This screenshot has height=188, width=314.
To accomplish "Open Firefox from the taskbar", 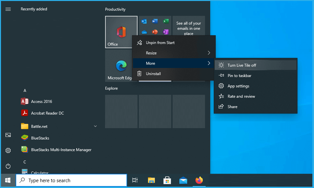I will (x=199, y=180).
